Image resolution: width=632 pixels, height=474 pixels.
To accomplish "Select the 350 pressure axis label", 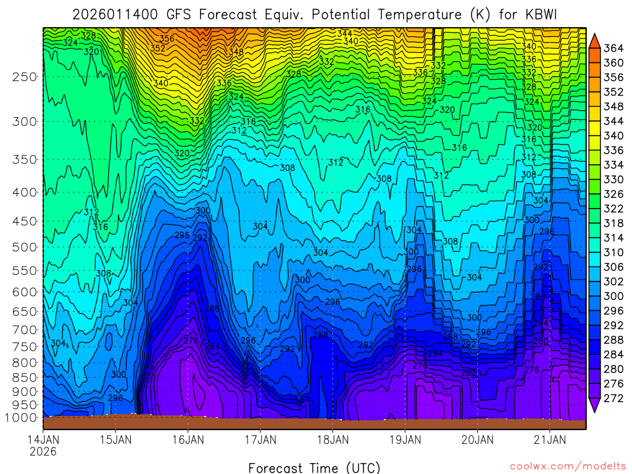I will 24,160.
